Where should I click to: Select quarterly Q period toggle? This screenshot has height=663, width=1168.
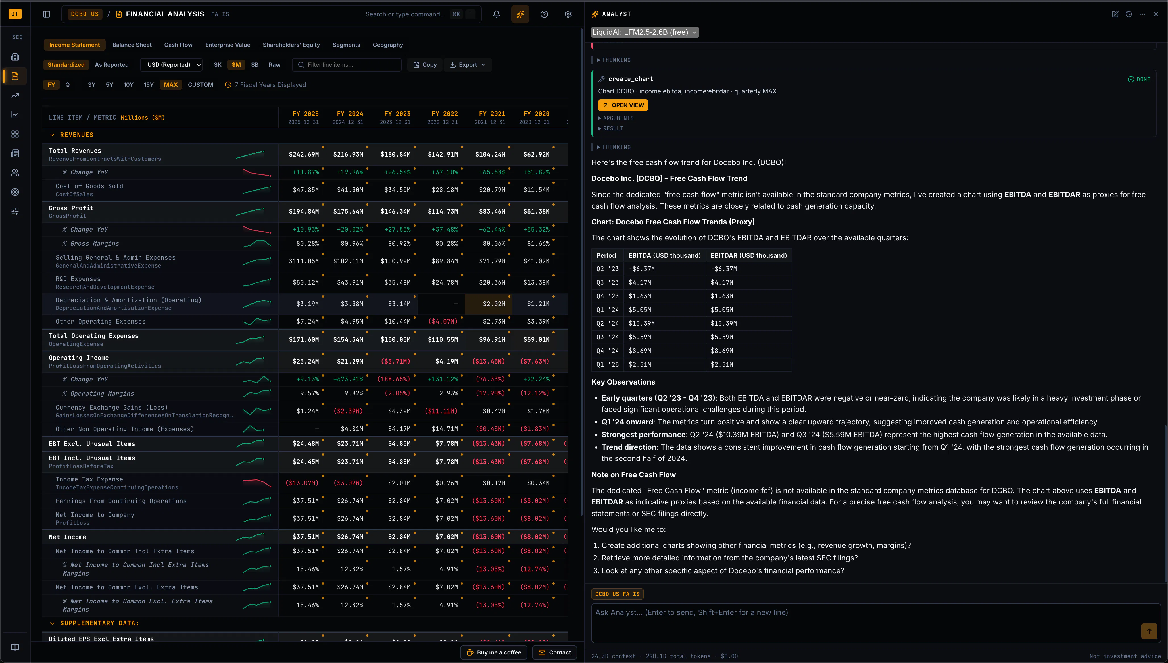point(68,85)
